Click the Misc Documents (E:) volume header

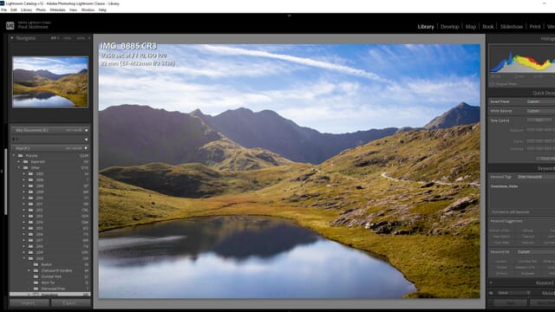pyautogui.click(x=50, y=130)
